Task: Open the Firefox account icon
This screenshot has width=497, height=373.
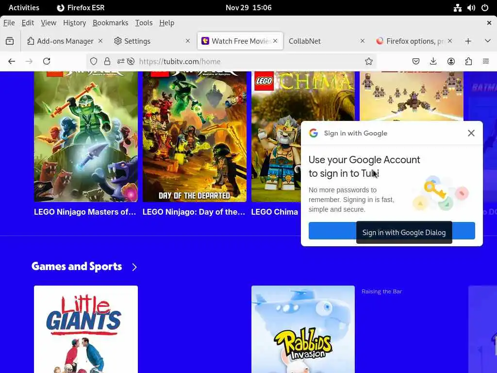Action: coord(451,61)
